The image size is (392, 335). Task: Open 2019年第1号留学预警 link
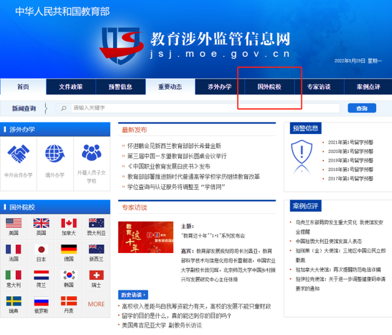pyautogui.click(x=350, y=160)
